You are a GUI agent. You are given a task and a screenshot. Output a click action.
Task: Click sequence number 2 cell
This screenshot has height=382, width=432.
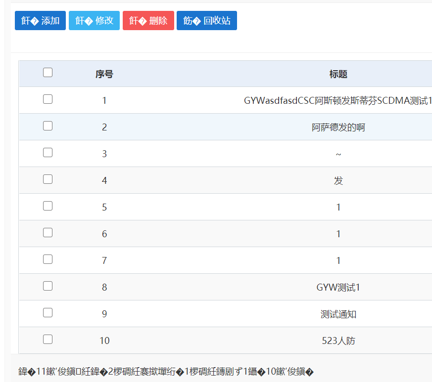click(x=104, y=127)
